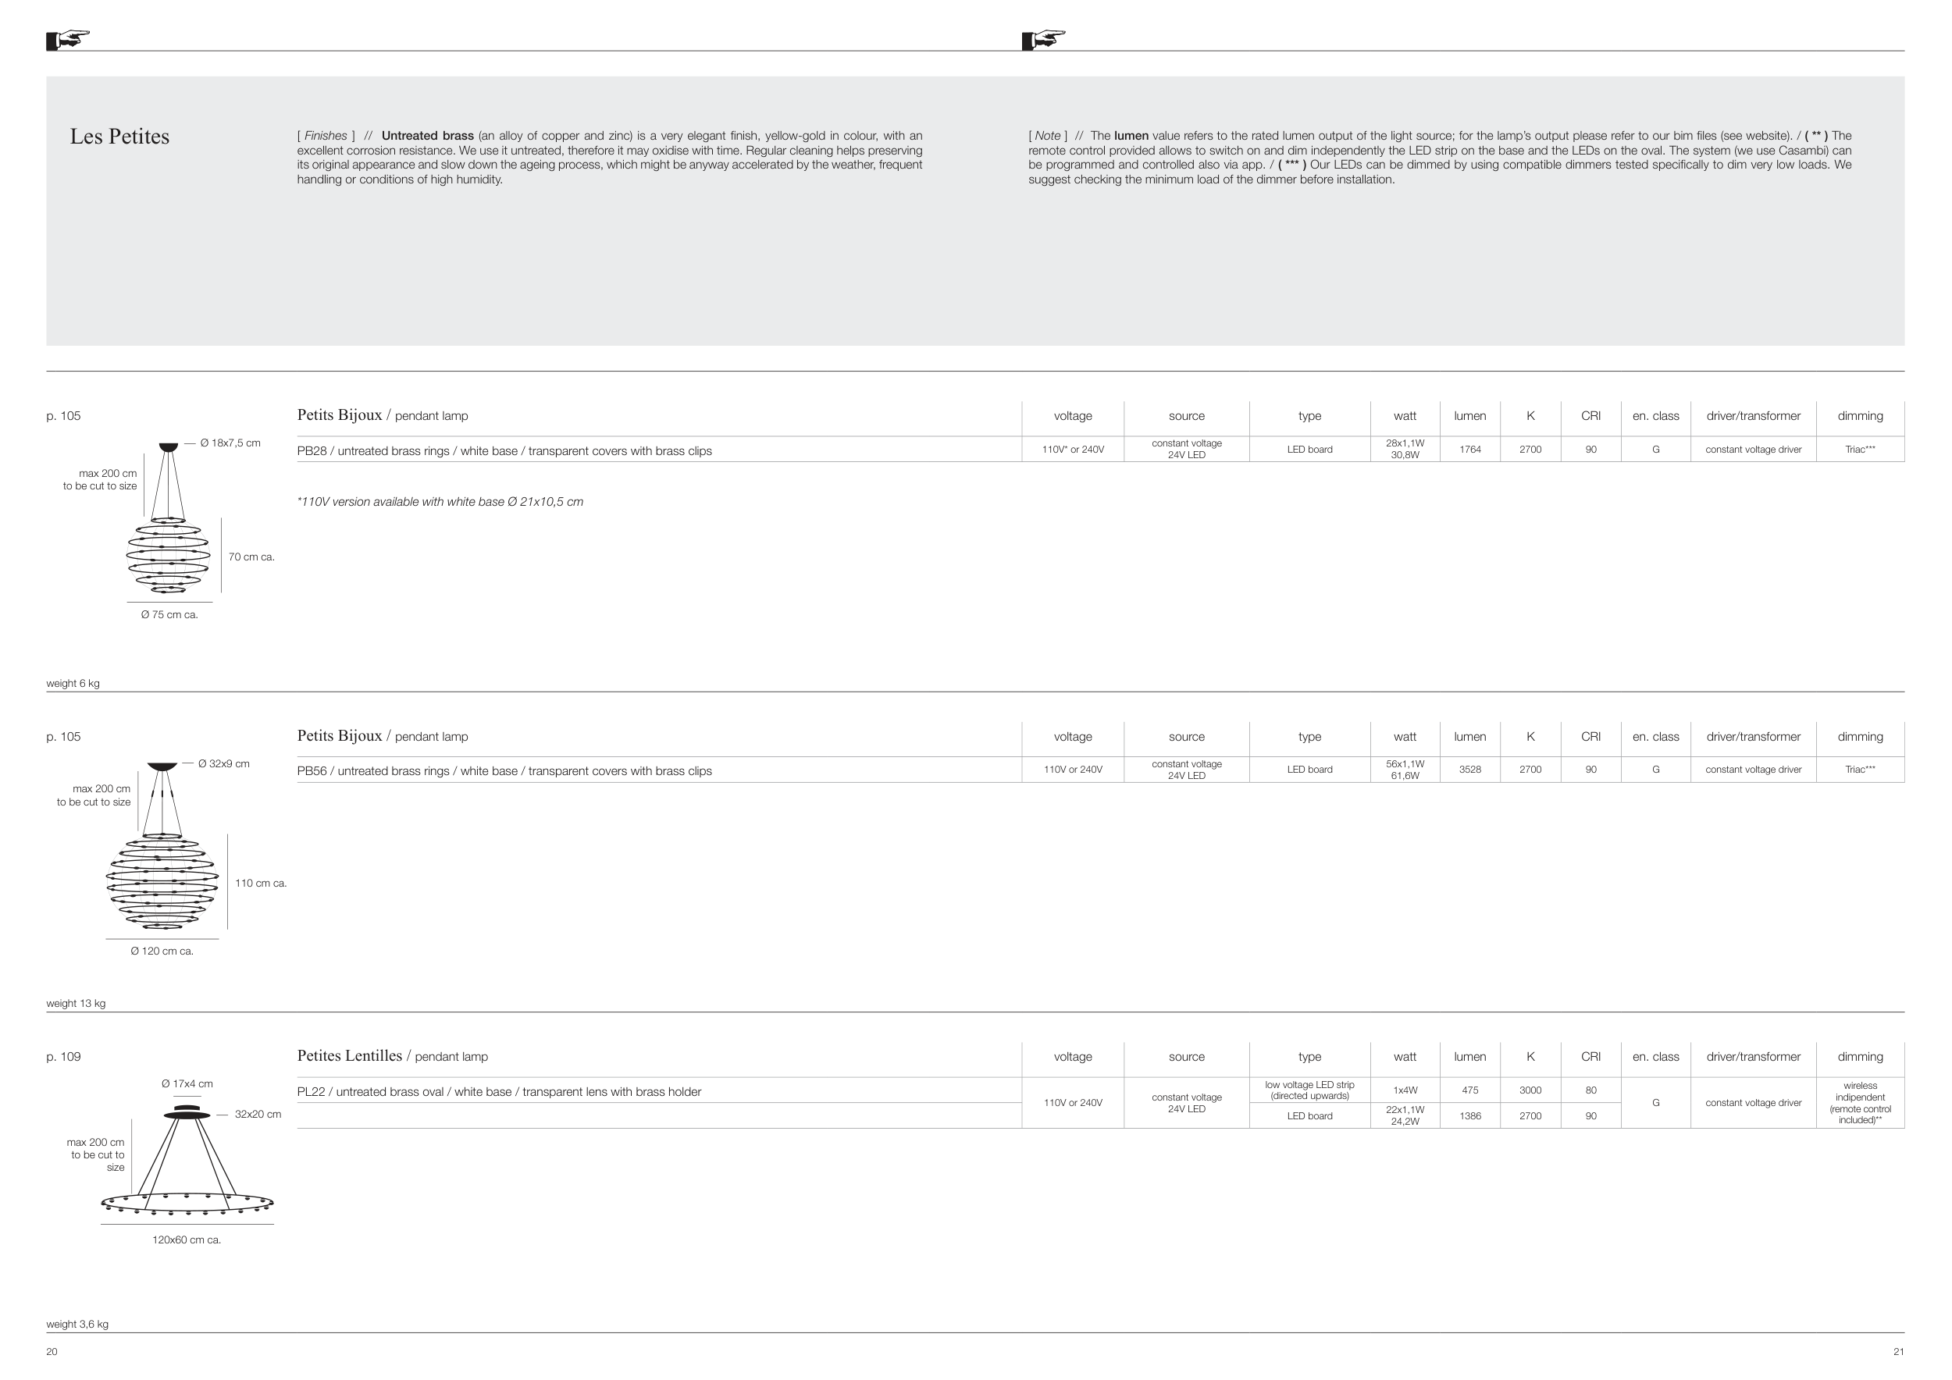Click the left page pointing hand icon
Screen dimensions: 1952x1380
click(x=68, y=39)
